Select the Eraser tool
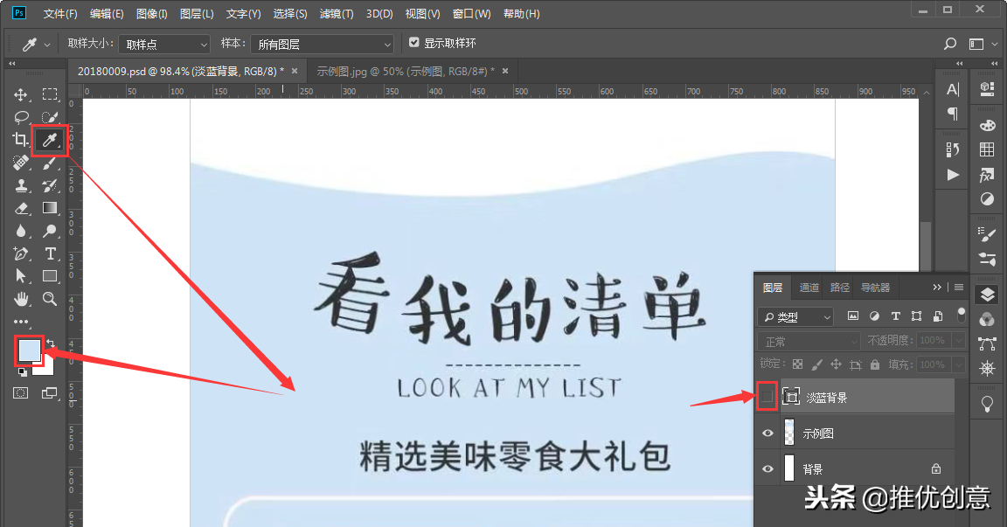 (21, 208)
